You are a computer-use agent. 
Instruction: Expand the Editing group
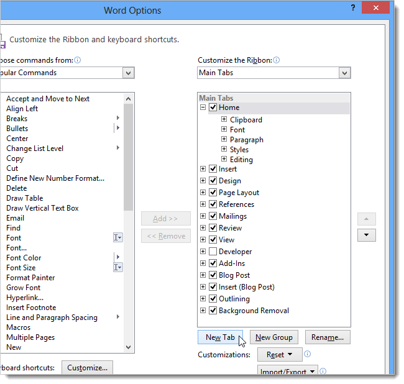pyautogui.click(x=224, y=159)
